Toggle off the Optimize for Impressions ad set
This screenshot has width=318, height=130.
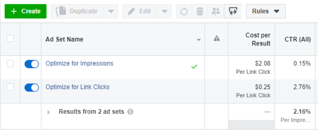click(32, 64)
